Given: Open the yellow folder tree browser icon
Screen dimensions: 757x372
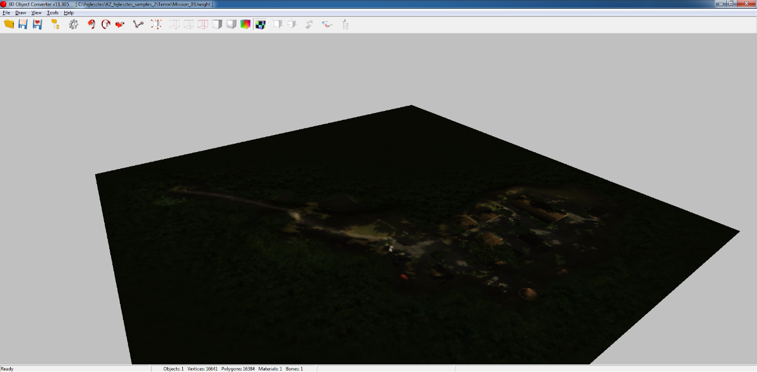Looking at the screenshot, I should [55, 24].
